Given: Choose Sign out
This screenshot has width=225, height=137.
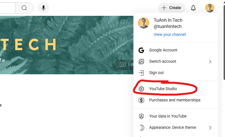Looking at the screenshot, I should [x=176, y=73].
